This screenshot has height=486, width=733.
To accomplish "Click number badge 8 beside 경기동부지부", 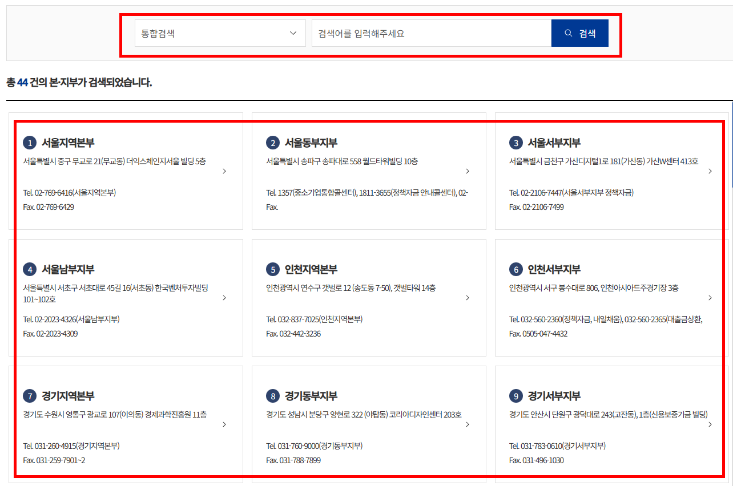I will tap(273, 396).
